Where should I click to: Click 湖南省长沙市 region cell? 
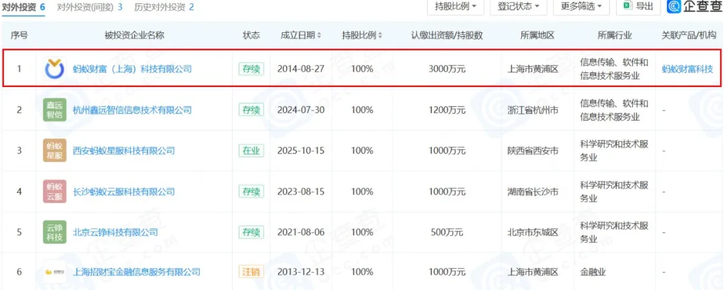(x=532, y=192)
